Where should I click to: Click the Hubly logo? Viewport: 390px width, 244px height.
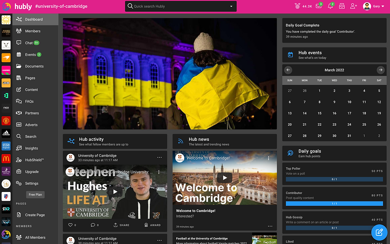coord(17,6)
